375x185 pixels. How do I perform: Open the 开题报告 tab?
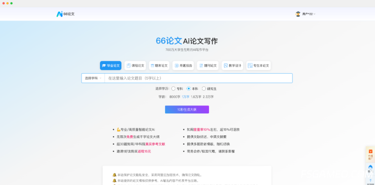tap(183, 66)
